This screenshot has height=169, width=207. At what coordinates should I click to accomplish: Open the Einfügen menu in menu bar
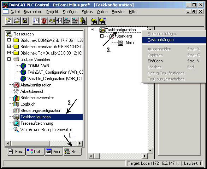click(x=70, y=12)
